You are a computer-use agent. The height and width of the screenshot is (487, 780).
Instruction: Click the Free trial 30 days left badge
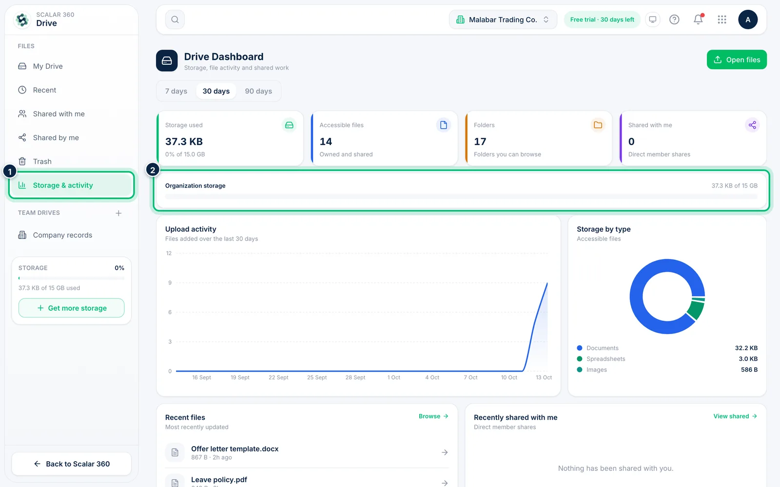pos(602,19)
